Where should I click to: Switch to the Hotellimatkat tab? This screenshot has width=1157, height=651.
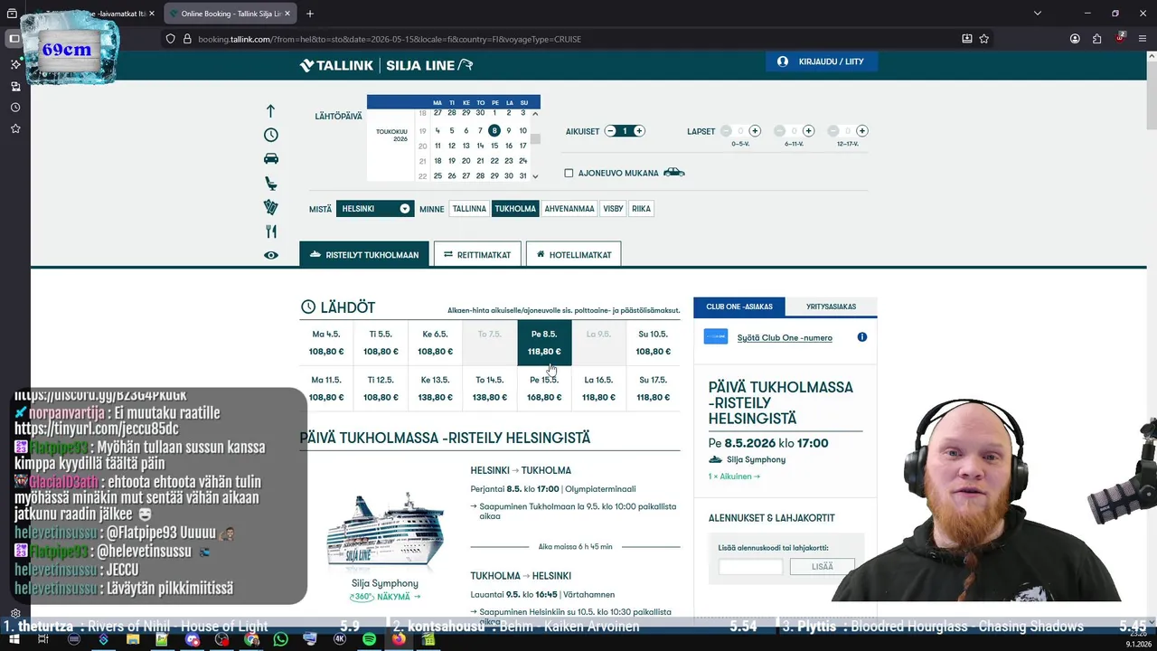tap(573, 254)
